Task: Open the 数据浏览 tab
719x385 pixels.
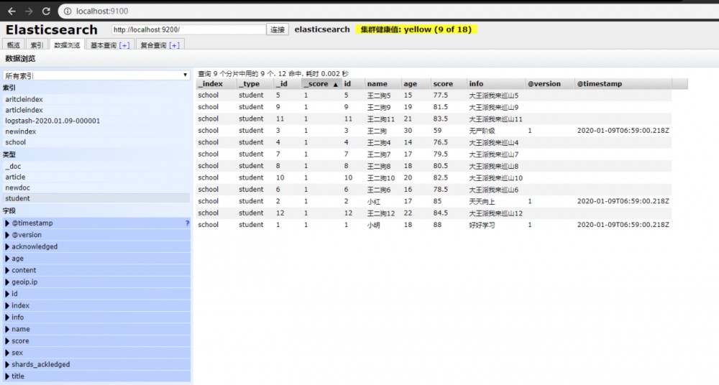Action: (x=67, y=45)
